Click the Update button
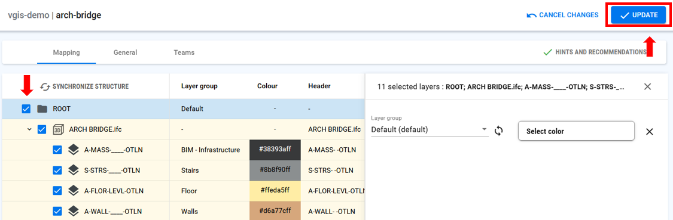Viewport: 673px width, 220px height. (638, 16)
